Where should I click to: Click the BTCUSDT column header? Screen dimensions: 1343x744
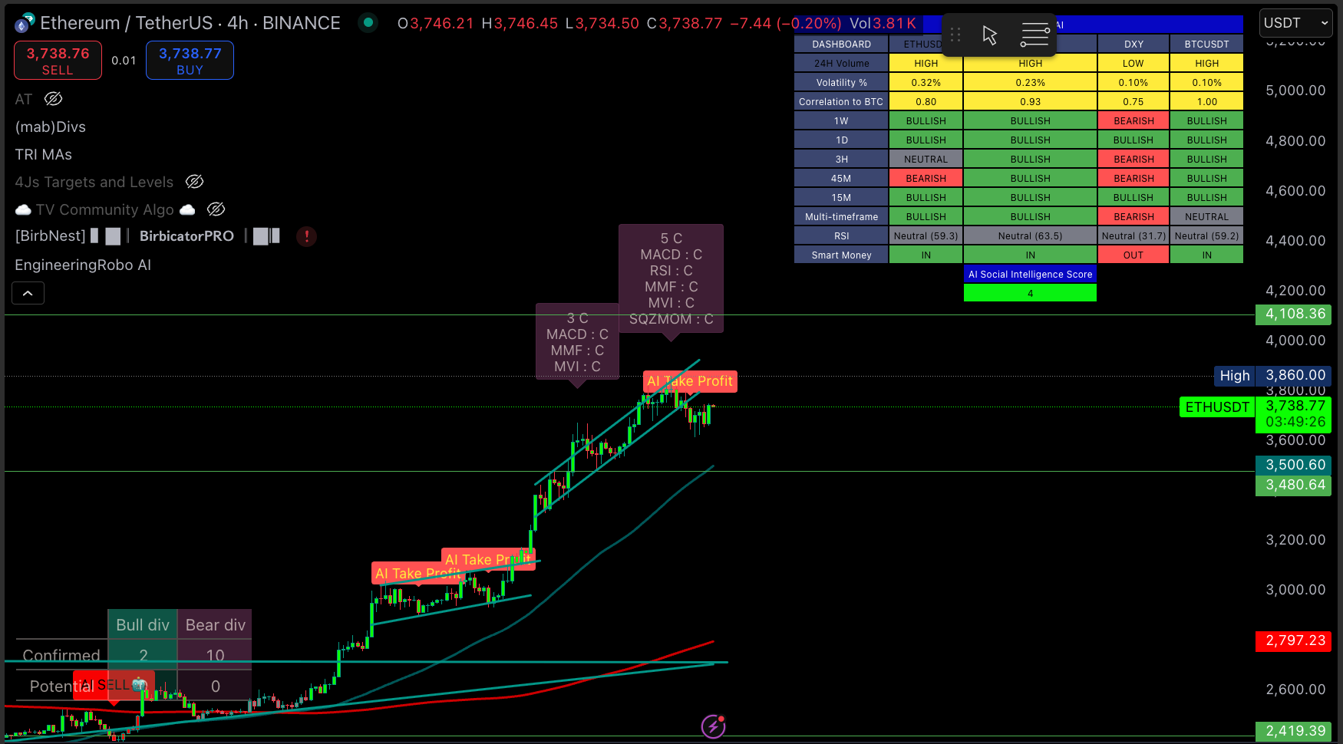click(x=1206, y=44)
